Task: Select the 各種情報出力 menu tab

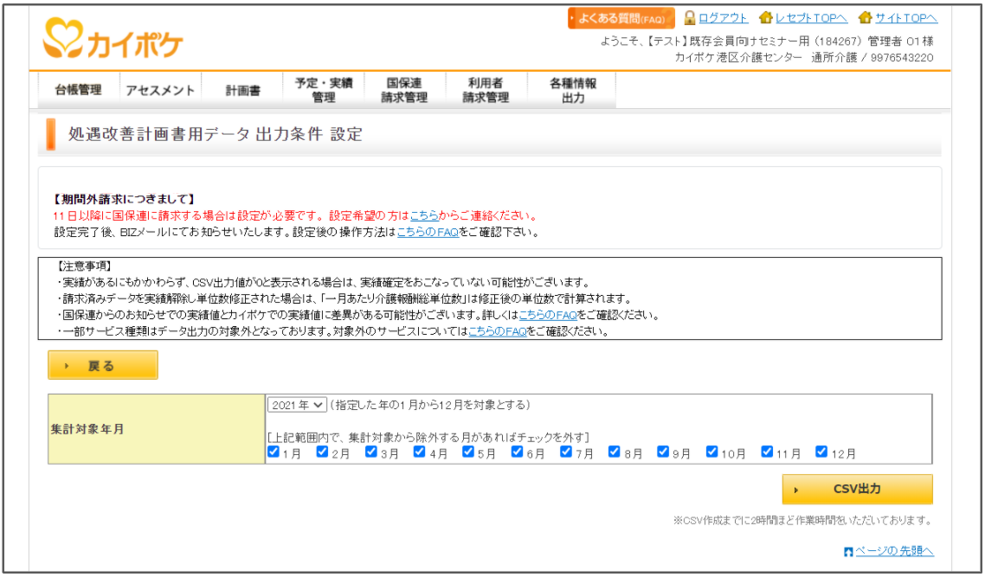Action: click(x=572, y=90)
